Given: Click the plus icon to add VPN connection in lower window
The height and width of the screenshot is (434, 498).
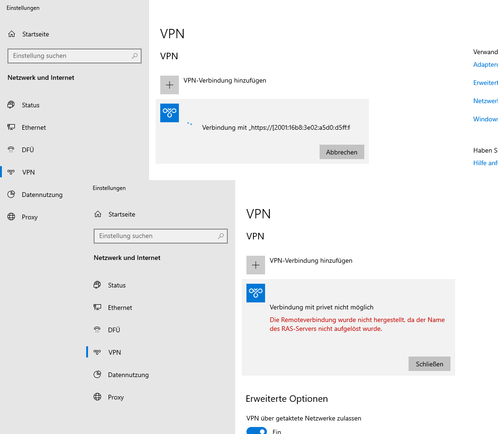Looking at the screenshot, I should click(256, 265).
